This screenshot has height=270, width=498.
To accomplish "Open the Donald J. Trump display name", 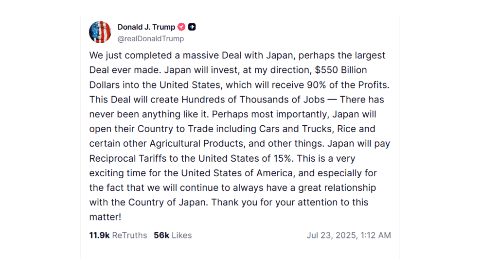I will [146, 27].
